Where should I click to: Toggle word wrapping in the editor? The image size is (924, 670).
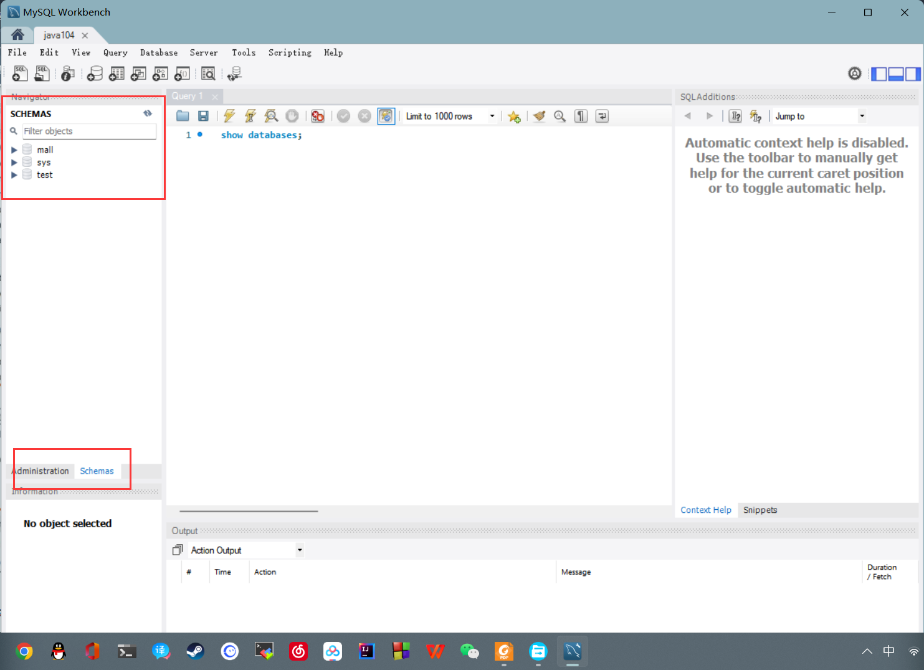pos(602,116)
